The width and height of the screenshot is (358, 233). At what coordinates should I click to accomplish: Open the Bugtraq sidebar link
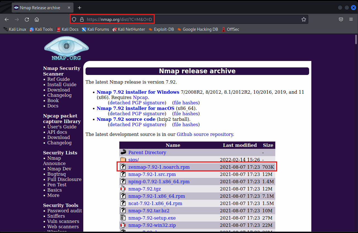pos(56,174)
